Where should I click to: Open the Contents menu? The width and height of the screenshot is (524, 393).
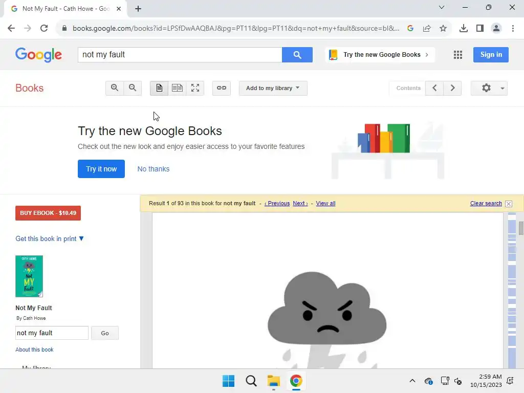(408, 88)
